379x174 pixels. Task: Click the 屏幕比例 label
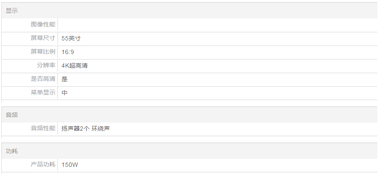[43, 52]
